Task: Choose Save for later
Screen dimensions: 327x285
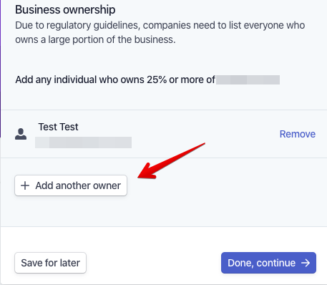Action: pos(50,263)
